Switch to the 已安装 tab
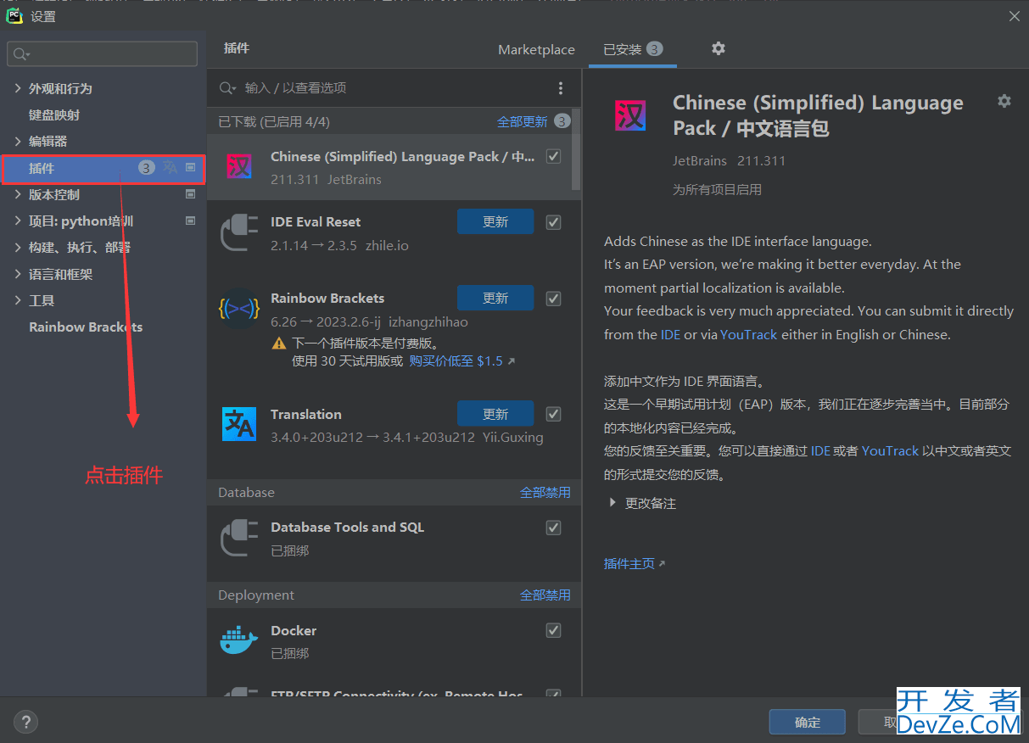This screenshot has width=1029, height=743. 633,49
